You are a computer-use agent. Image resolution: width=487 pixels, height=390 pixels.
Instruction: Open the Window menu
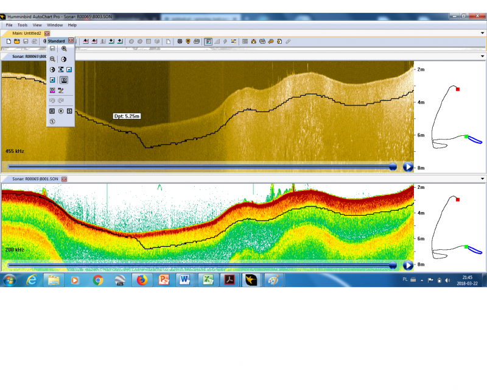tap(55, 25)
